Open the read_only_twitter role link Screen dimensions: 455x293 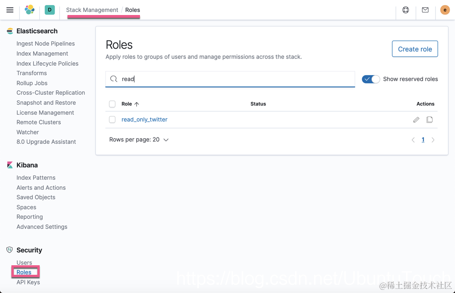(x=144, y=120)
